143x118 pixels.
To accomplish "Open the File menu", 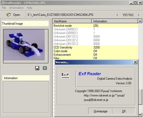I will pos(4,8).
